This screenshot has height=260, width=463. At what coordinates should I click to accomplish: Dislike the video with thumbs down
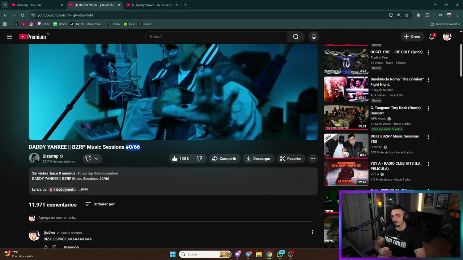pos(199,159)
